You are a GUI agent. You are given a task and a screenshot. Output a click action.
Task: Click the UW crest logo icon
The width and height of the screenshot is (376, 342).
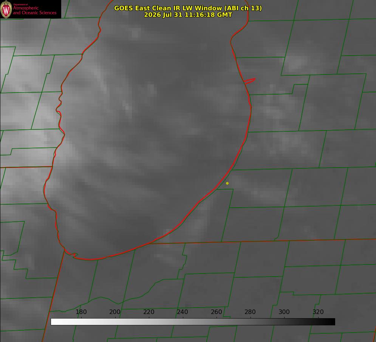tap(6, 9)
